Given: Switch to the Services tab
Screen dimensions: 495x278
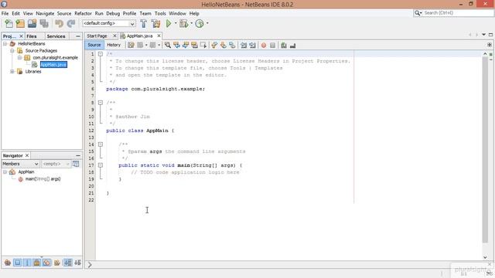Looking at the screenshot, I should pos(56,36).
